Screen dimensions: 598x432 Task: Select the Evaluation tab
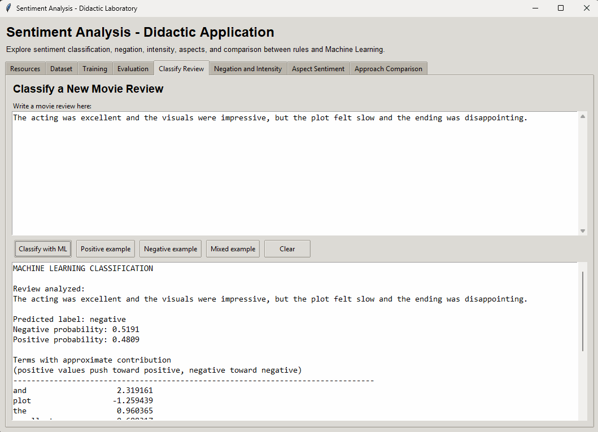(133, 69)
